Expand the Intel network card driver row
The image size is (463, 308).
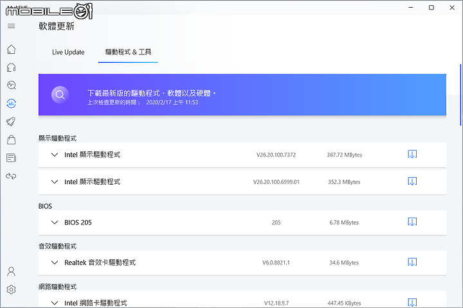pyautogui.click(x=54, y=303)
